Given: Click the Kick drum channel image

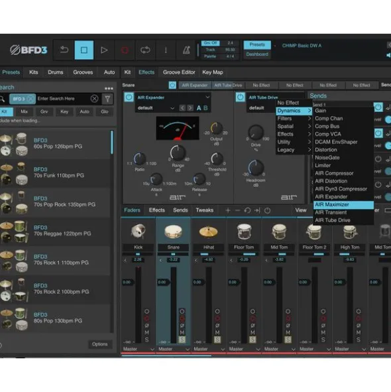Looking at the screenshot, I should [x=138, y=231].
